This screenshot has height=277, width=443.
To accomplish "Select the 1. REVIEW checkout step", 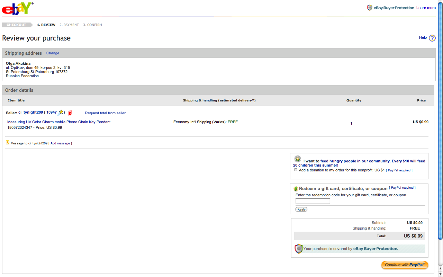I will (46, 25).
